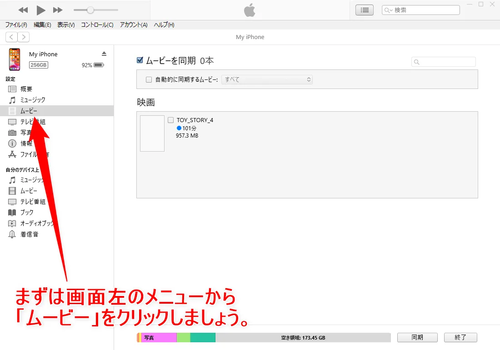
Task: Adjust the volume slider knob
Action: [90, 10]
